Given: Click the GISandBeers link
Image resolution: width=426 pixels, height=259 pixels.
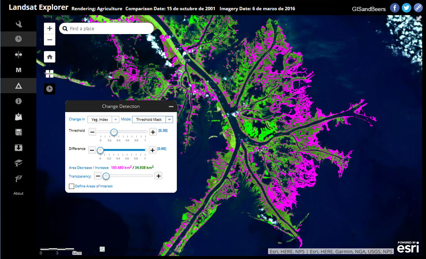Looking at the screenshot, I should 368,9.
